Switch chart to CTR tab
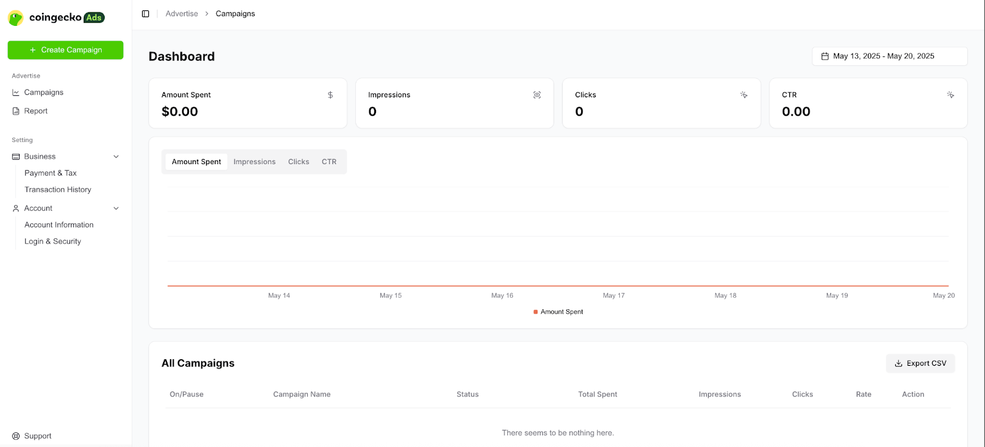This screenshot has width=985, height=447. 329,162
